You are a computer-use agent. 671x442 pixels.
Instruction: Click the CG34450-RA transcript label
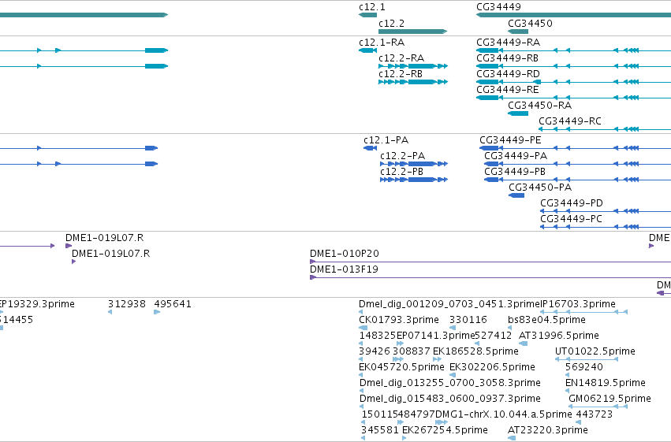(539, 106)
